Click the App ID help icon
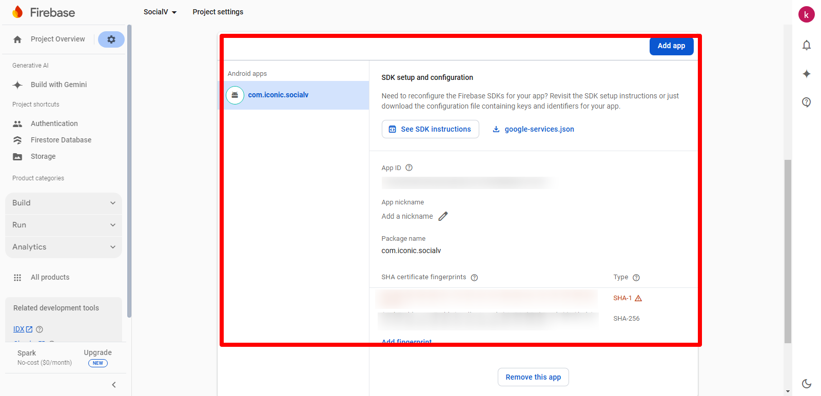Screen dimensions: 821x396 (x=409, y=168)
